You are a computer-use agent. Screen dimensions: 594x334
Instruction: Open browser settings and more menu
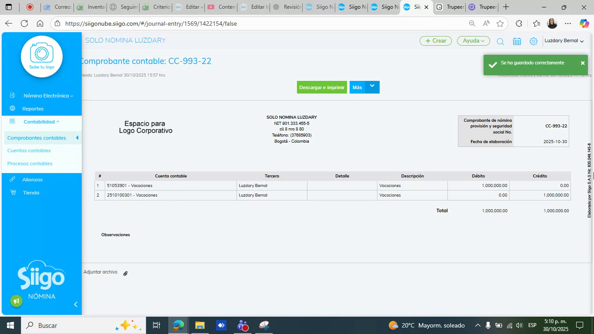point(568,23)
